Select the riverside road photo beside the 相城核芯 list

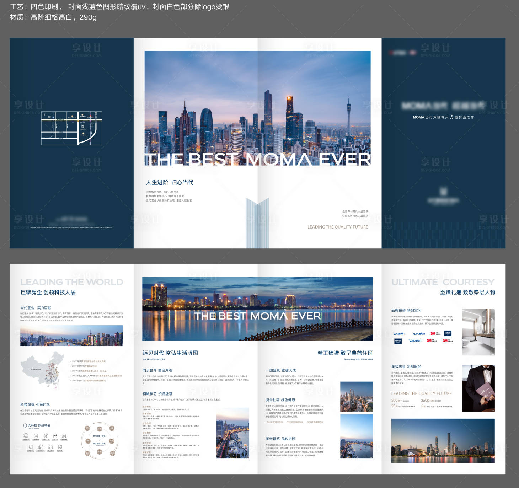coord(232,433)
